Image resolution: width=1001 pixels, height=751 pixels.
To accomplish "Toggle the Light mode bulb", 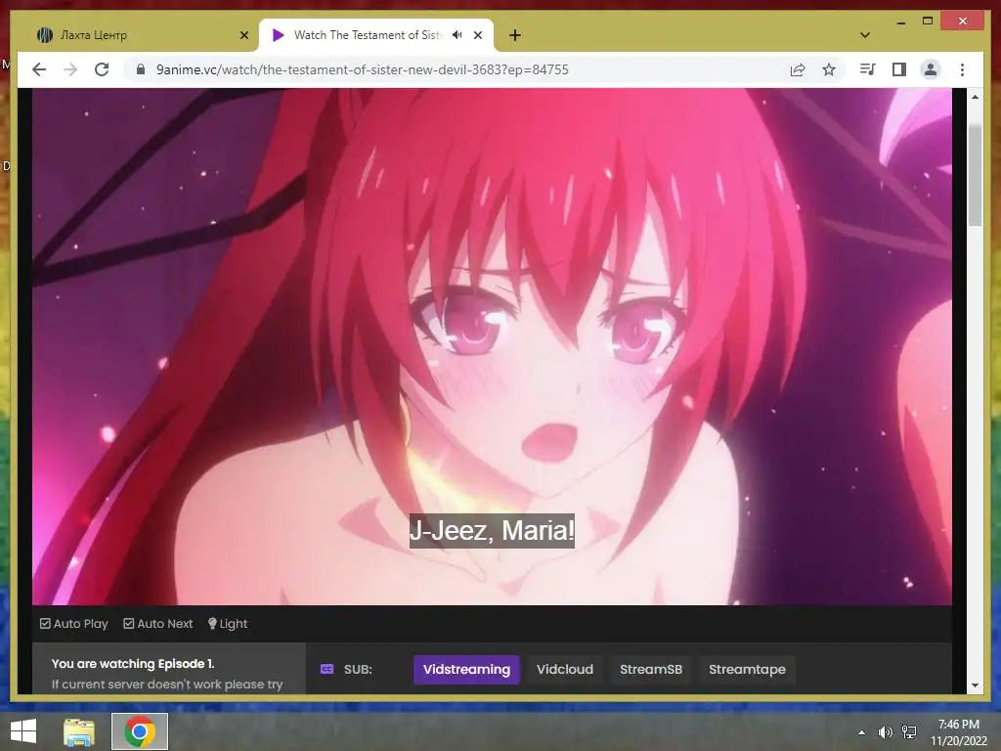I will [228, 623].
